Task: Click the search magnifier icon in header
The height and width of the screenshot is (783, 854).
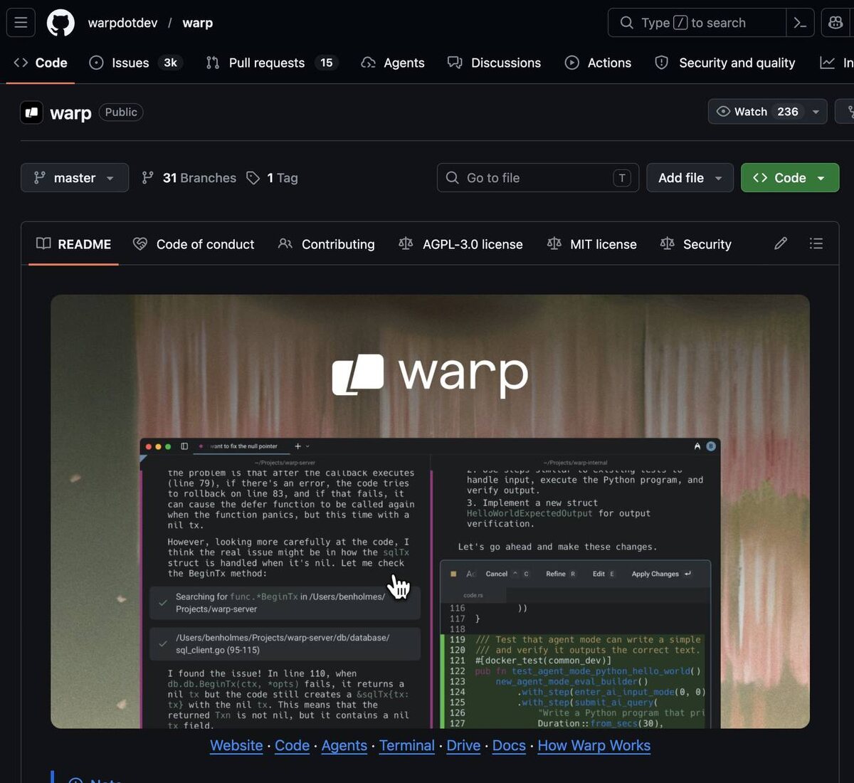Action: click(x=626, y=23)
